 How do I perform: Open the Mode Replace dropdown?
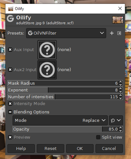(x=60, y=120)
